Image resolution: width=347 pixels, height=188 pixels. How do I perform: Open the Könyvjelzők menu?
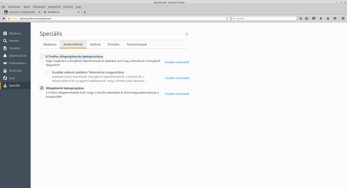(x=54, y=7)
